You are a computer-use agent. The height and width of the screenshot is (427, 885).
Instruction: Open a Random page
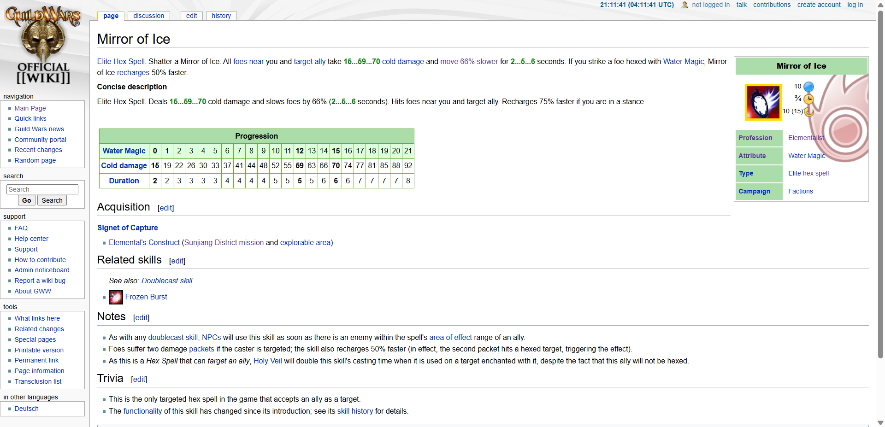tap(35, 161)
